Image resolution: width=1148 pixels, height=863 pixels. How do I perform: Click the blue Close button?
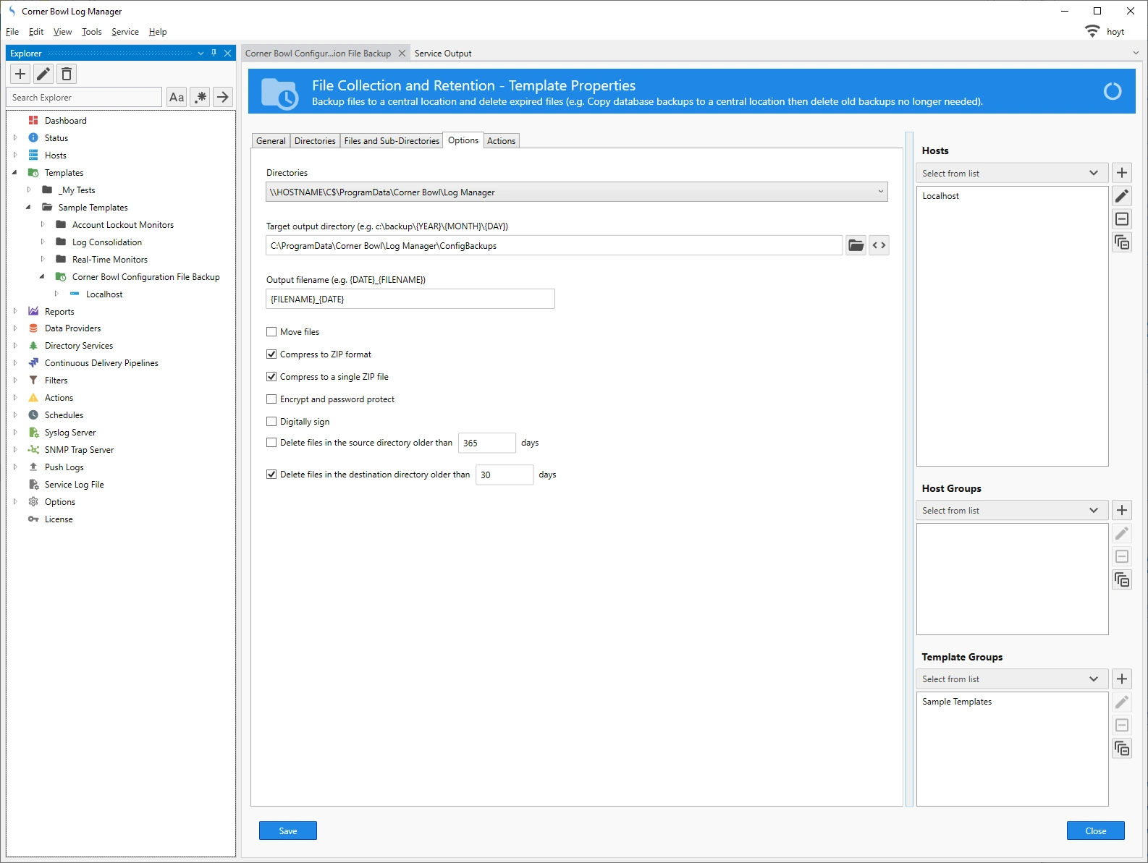coord(1096,830)
